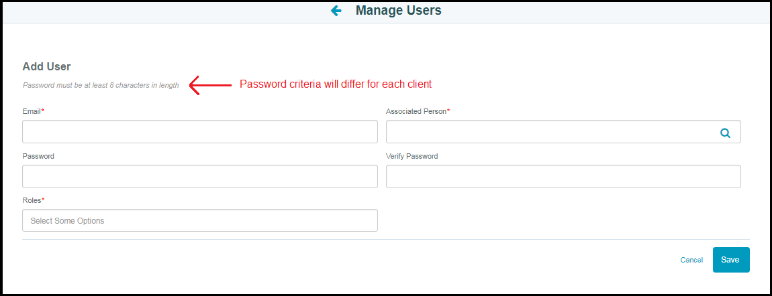Click the red asterisk beside Associated Person
The height and width of the screenshot is (296, 772).
[x=448, y=110]
